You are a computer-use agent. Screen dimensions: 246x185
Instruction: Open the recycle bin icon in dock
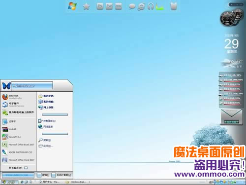coord(174,6)
